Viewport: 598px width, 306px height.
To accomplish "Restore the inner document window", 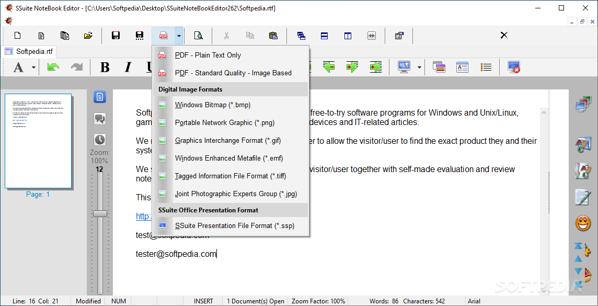I will (x=582, y=22).
